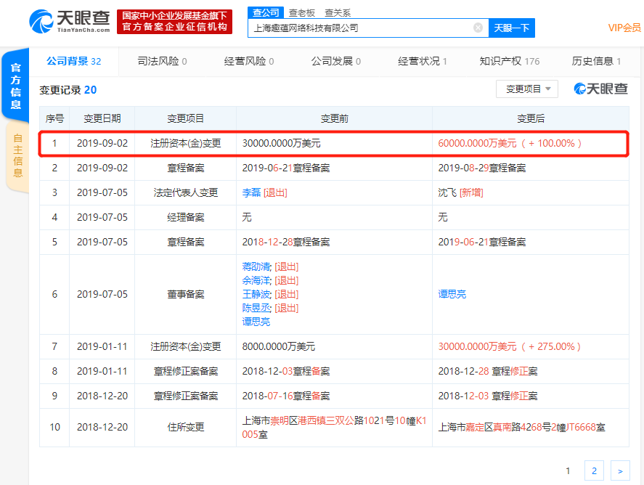
Task: Go to page 2 of records
Action: coord(594,470)
